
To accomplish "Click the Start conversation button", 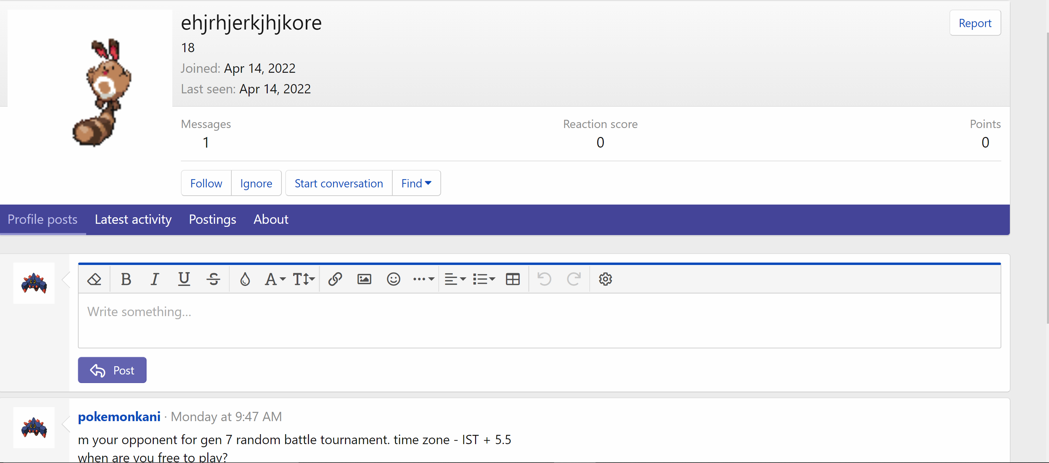I will tap(338, 183).
